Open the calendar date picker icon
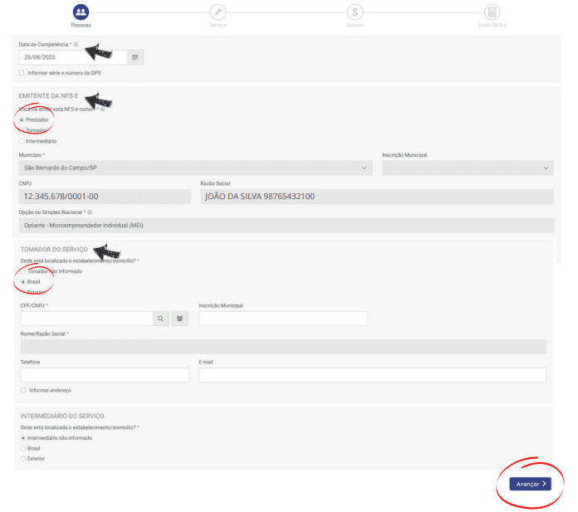 [x=136, y=57]
